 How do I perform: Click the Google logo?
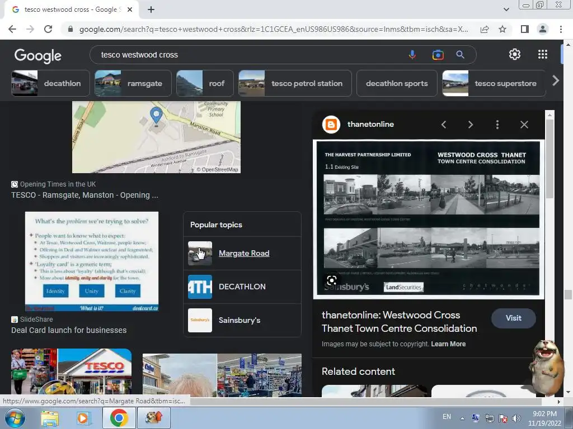click(38, 56)
